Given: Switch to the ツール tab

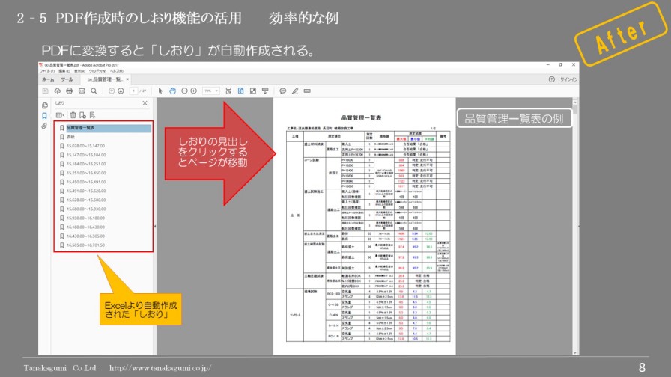Looking at the screenshot, I should 67,79.
